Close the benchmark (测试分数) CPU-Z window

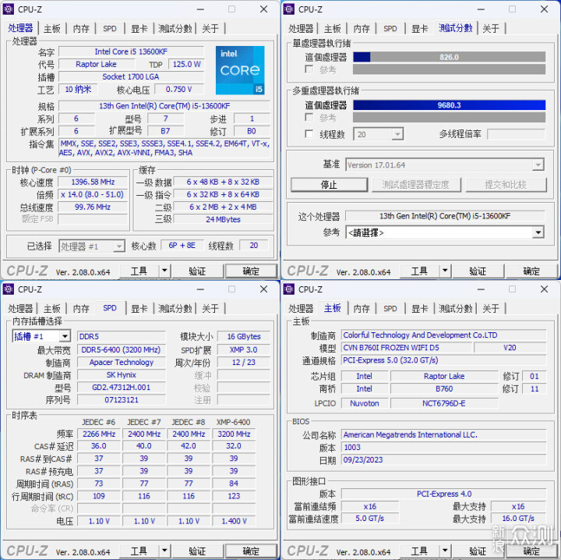(544, 9)
